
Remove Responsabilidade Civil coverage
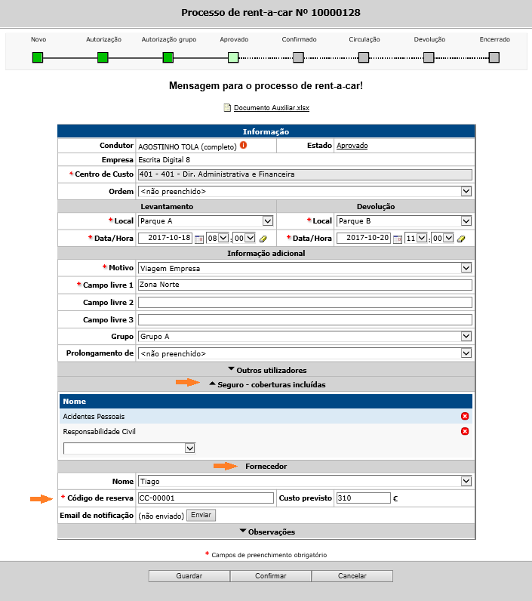[x=465, y=431]
